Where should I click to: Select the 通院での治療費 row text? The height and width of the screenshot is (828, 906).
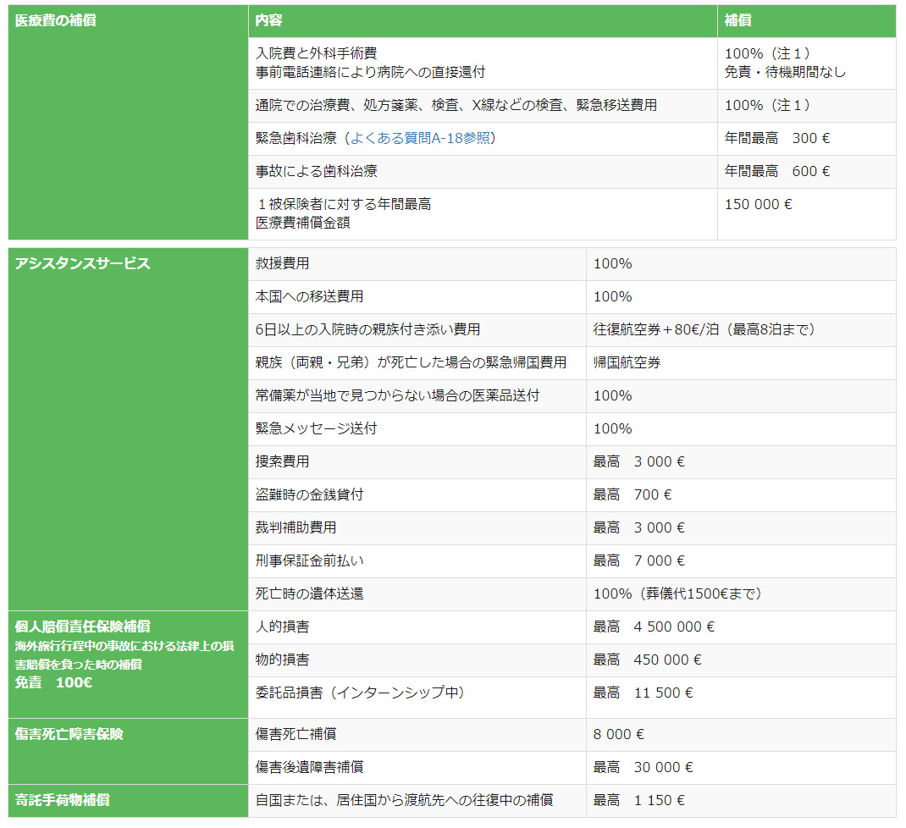coord(456,105)
